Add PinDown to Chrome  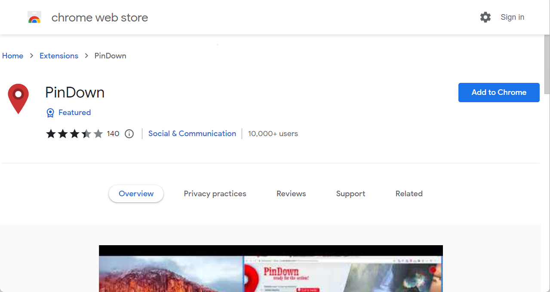[x=499, y=92]
